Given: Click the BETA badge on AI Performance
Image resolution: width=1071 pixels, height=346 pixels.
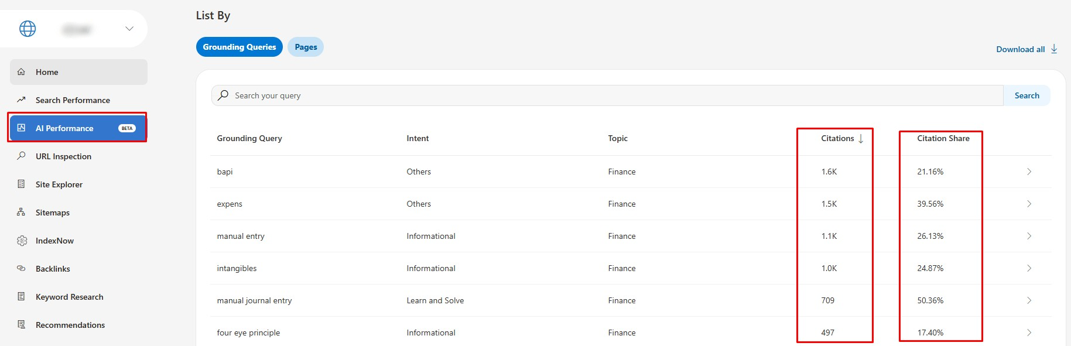Looking at the screenshot, I should click(127, 128).
